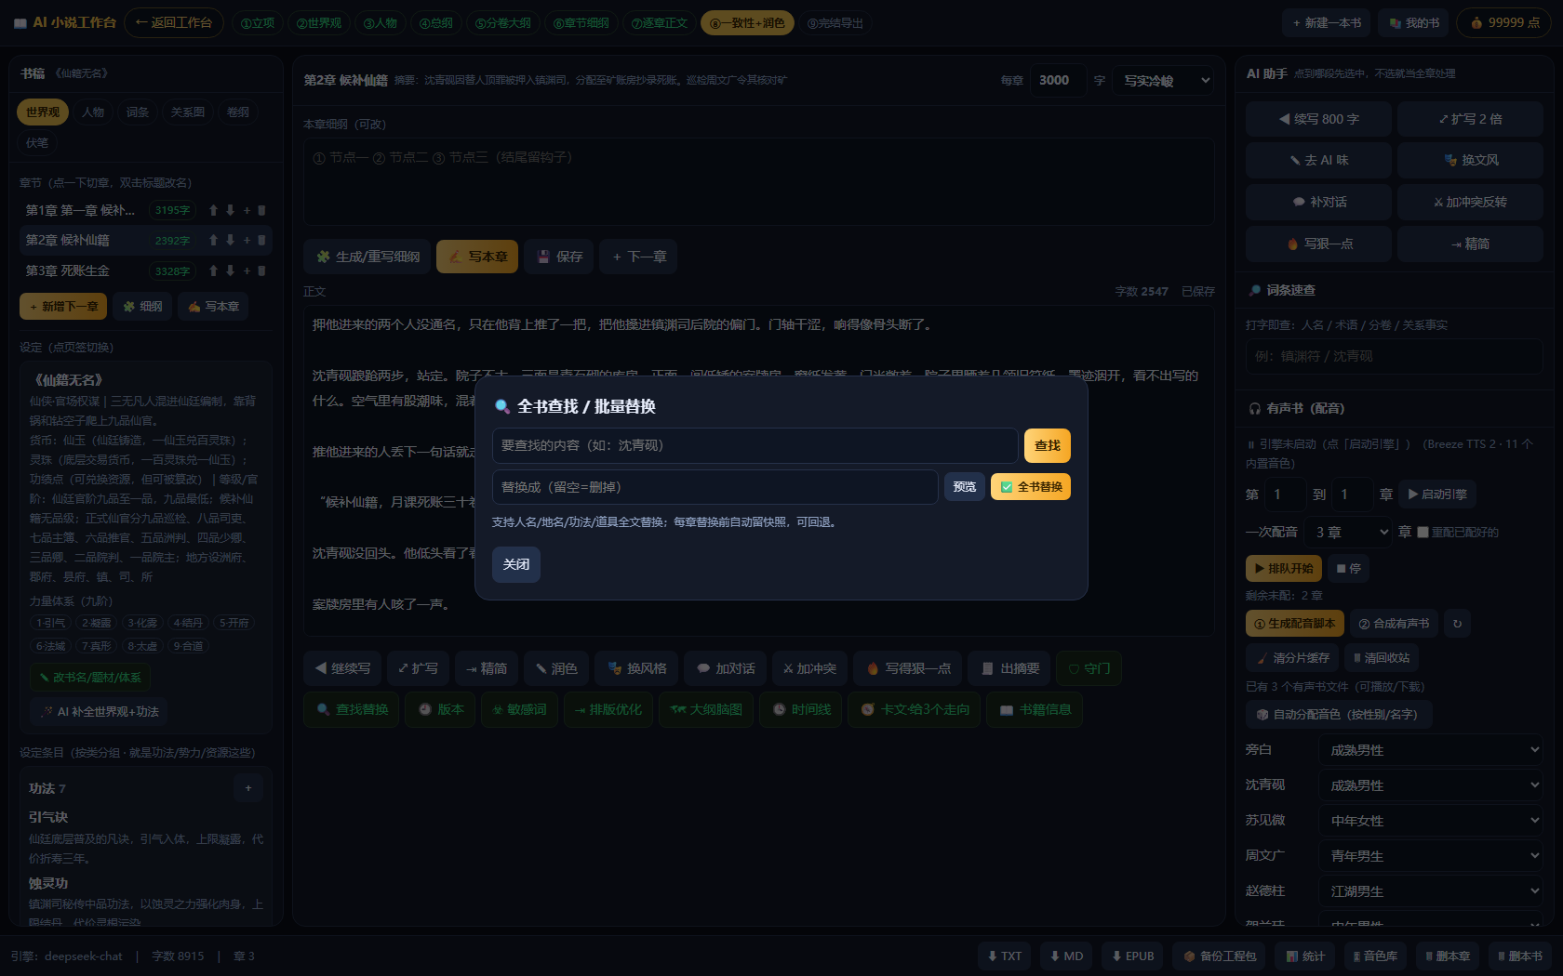Image resolution: width=1563 pixels, height=976 pixels.
Task: Open the 大纲脑图 mind map tool
Action: click(706, 709)
